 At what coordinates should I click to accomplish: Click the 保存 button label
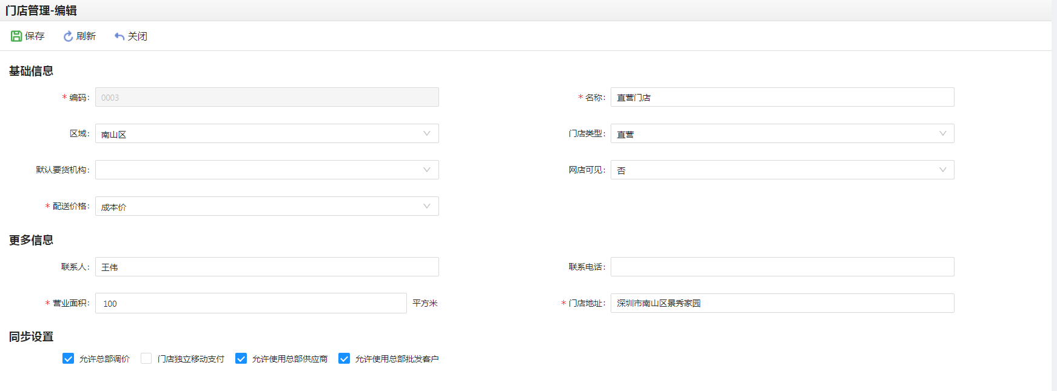(35, 36)
